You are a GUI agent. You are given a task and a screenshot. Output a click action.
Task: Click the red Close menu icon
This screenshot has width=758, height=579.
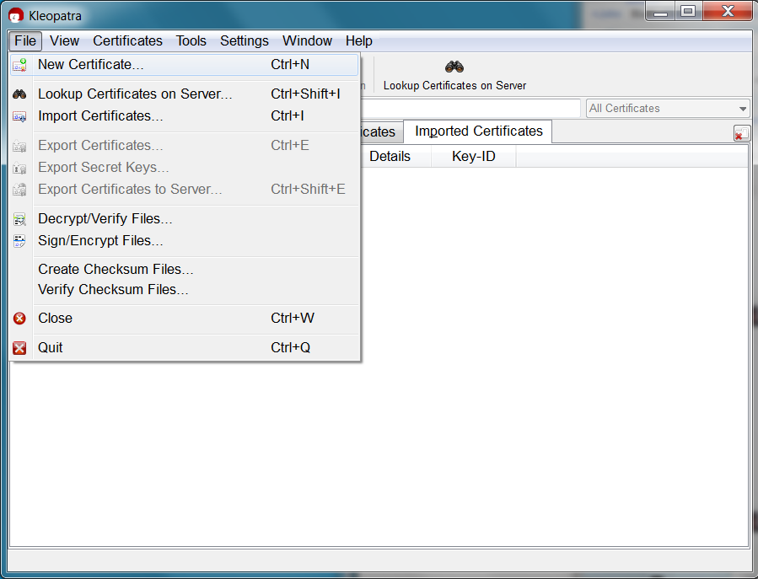(x=19, y=319)
